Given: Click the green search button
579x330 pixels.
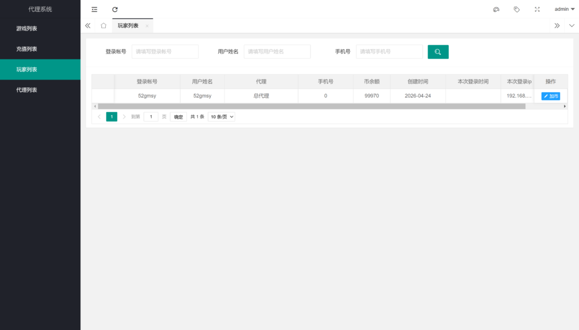Looking at the screenshot, I should pyautogui.click(x=438, y=52).
